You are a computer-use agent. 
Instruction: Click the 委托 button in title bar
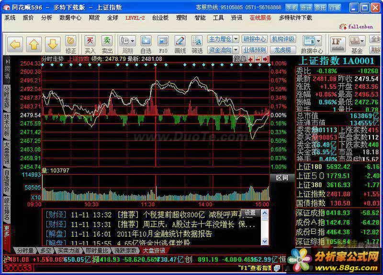coord(320,8)
